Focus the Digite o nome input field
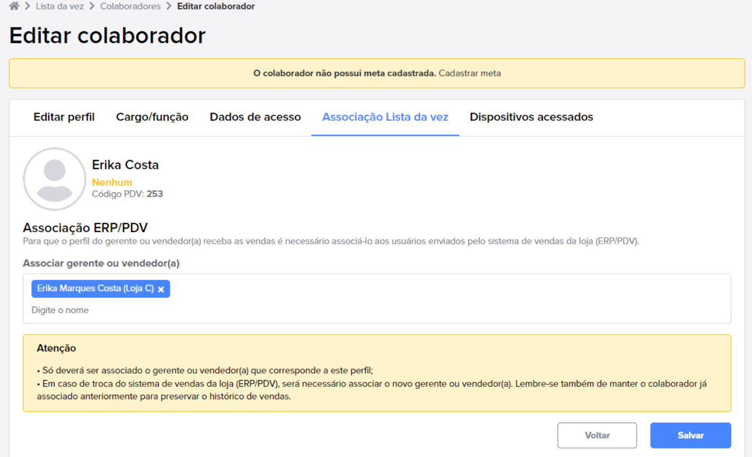Viewport: 752px width, 457px height. [x=377, y=310]
